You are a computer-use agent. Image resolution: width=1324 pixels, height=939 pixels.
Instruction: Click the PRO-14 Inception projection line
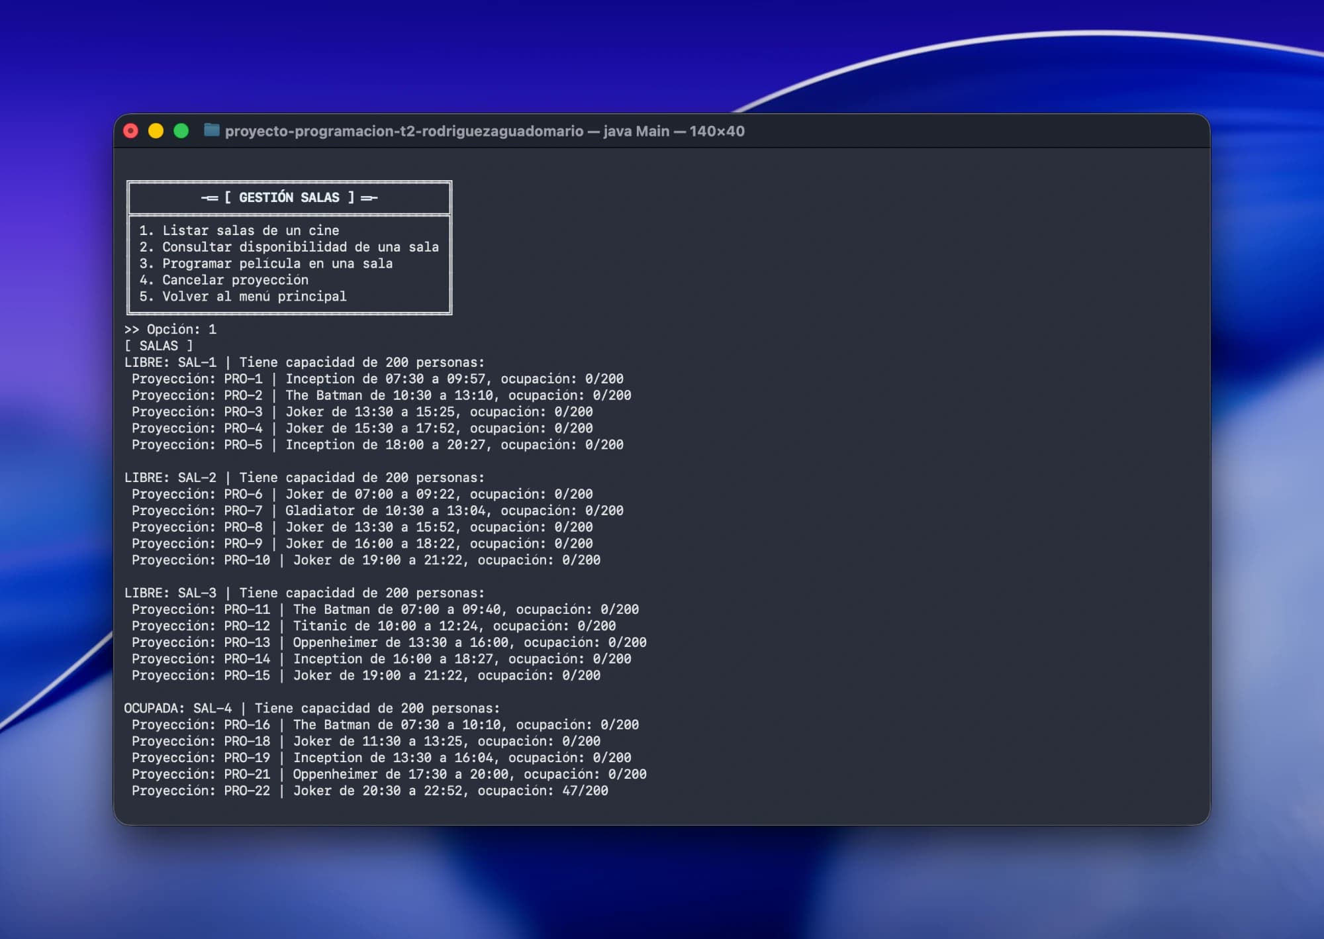tap(381, 659)
